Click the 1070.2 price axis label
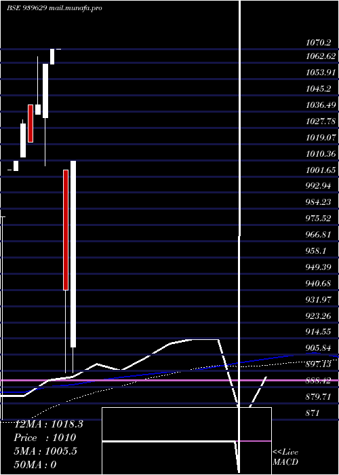The image size is (339, 475). point(318,43)
